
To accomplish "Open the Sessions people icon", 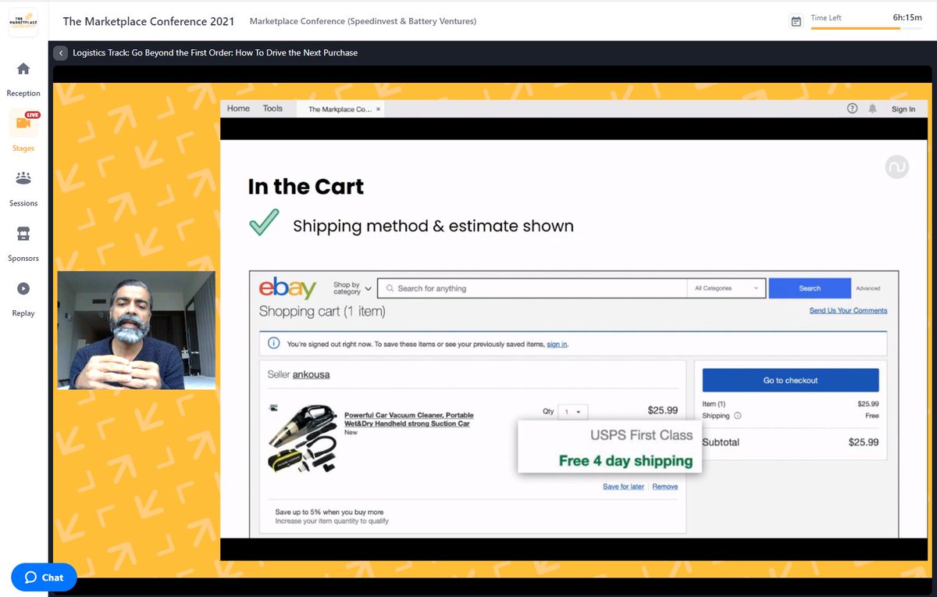I will tap(23, 179).
